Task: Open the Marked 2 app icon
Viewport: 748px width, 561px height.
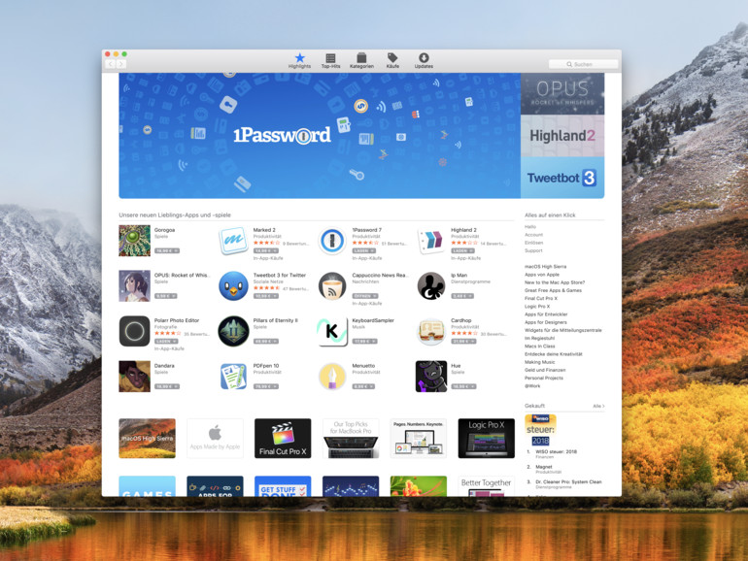Action: click(233, 241)
